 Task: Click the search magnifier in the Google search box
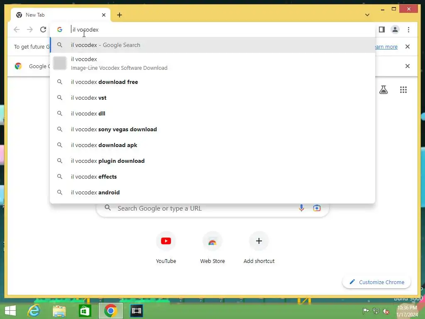pyautogui.click(x=107, y=208)
